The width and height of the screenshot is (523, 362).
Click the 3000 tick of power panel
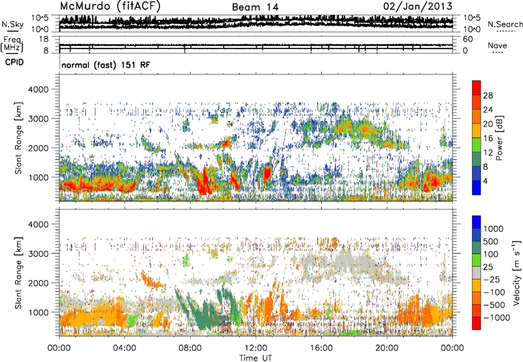[38, 119]
